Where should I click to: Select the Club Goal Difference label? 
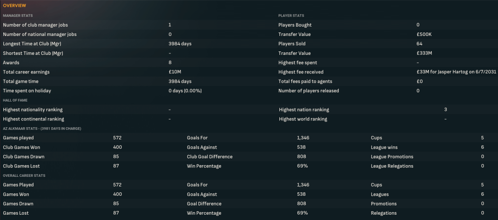[x=211, y=156]
